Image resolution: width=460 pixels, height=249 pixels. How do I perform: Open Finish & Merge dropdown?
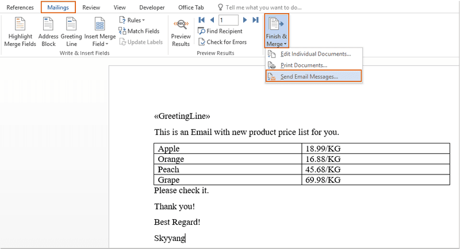(x=277, y=31)
